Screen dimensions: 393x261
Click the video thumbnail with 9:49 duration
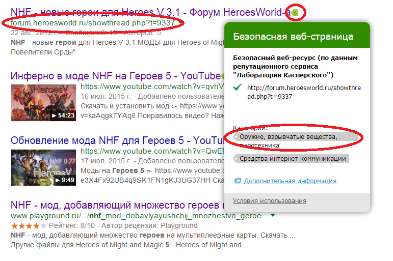43,167
